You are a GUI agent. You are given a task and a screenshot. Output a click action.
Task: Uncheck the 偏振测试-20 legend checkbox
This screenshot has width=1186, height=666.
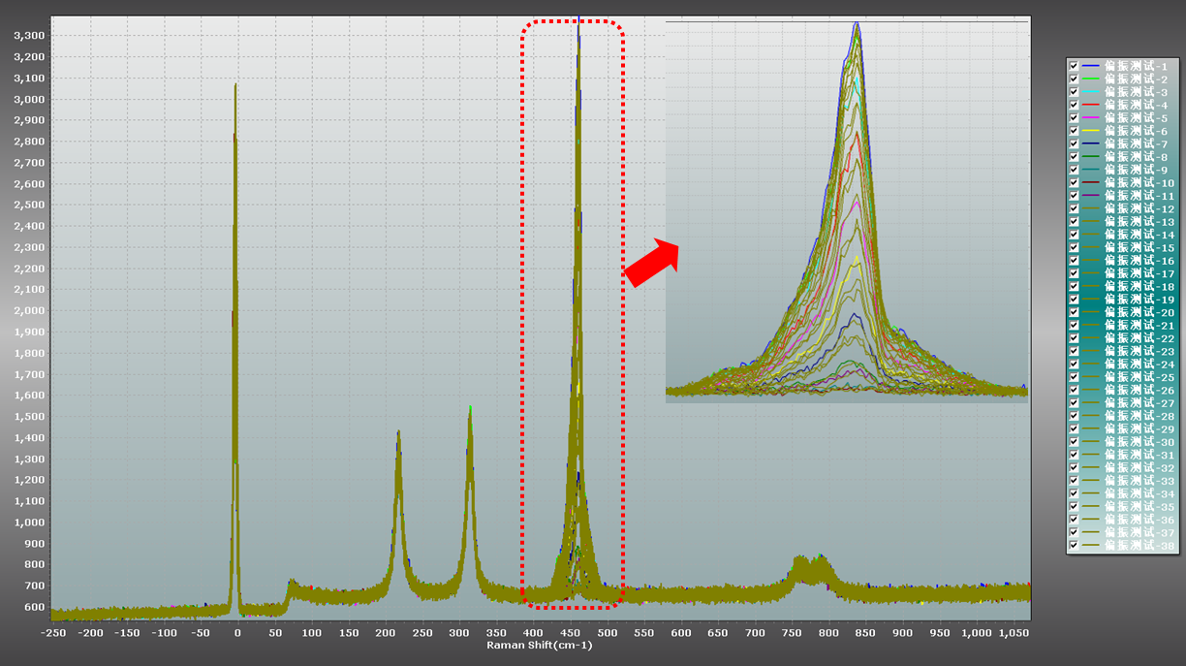point(1074,312)
